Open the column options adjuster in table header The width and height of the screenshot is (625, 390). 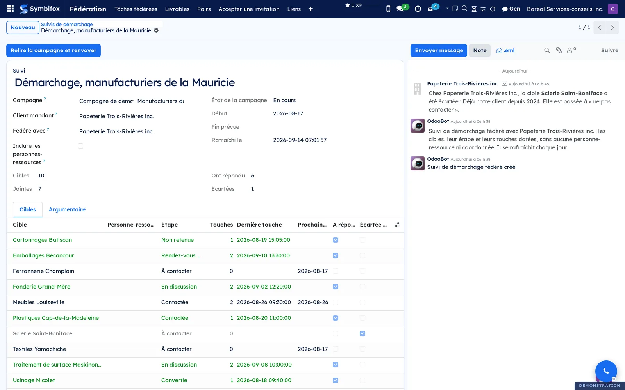click(397, 225)
